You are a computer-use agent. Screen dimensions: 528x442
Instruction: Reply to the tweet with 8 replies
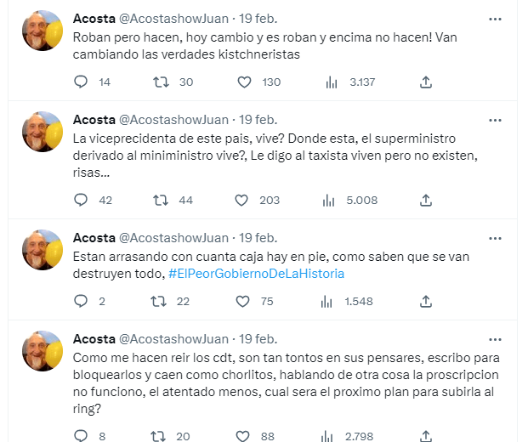click(81, 436)
